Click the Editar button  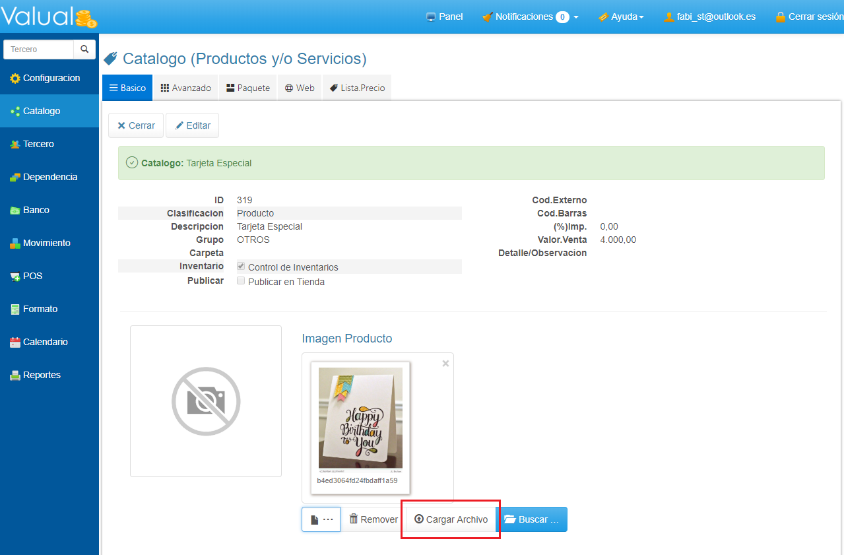pyautogui.click(x=192, y=125)
